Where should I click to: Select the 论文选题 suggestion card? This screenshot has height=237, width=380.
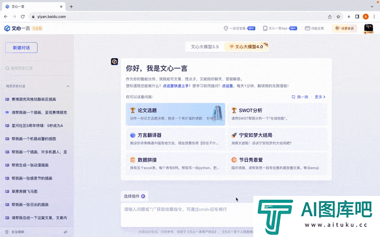click(x=175, y=114)
